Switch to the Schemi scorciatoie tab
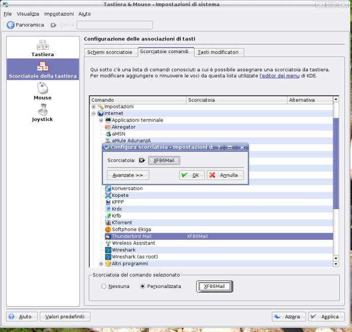The image size is (352, 332). pos(109,52)
